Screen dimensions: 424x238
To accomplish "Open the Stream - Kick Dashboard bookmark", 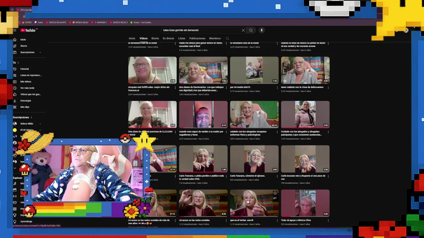I will click(x=141, y=22).
